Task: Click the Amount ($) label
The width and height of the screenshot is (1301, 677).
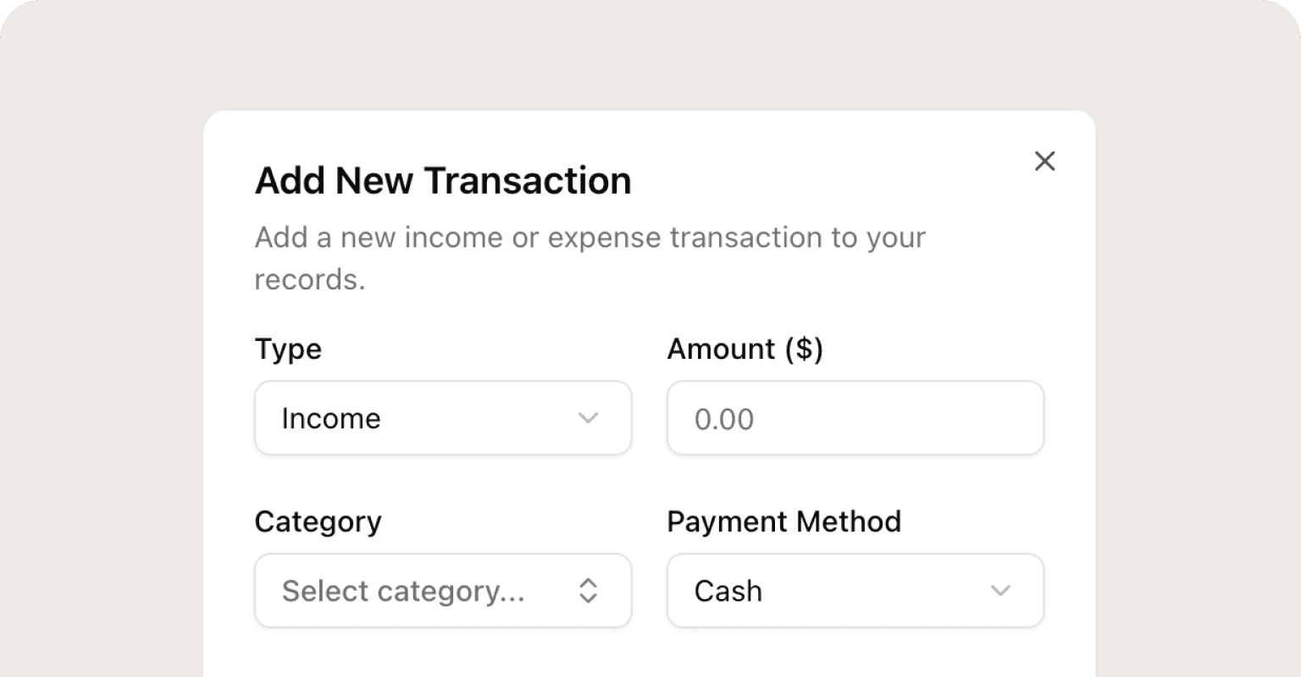Action: 745,349
